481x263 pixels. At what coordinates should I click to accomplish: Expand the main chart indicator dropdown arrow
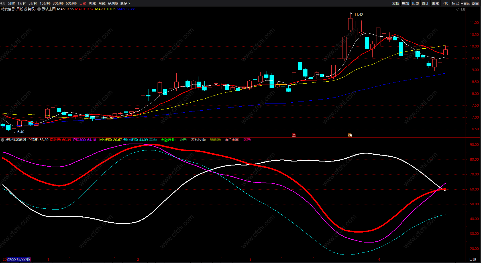pyautogui.click(x=39, y=9)
